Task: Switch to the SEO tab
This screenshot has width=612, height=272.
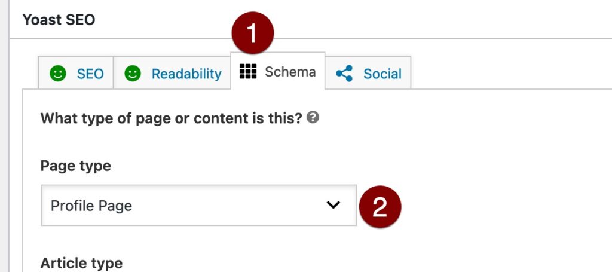Action: pos(76,73)
